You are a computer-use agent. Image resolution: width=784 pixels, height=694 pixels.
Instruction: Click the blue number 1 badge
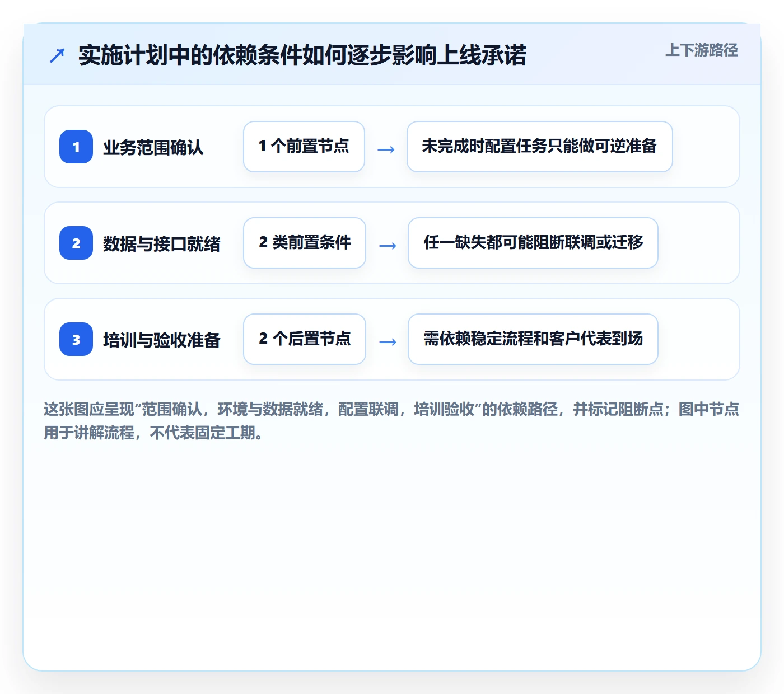pos(76,147)
